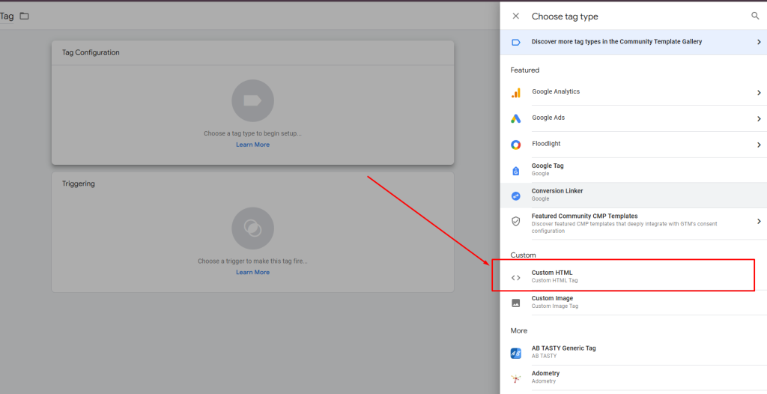The width and height of the screenshot is (767, 394).
Task: Close the Choose tag type panel
Action: coord(515,16)
